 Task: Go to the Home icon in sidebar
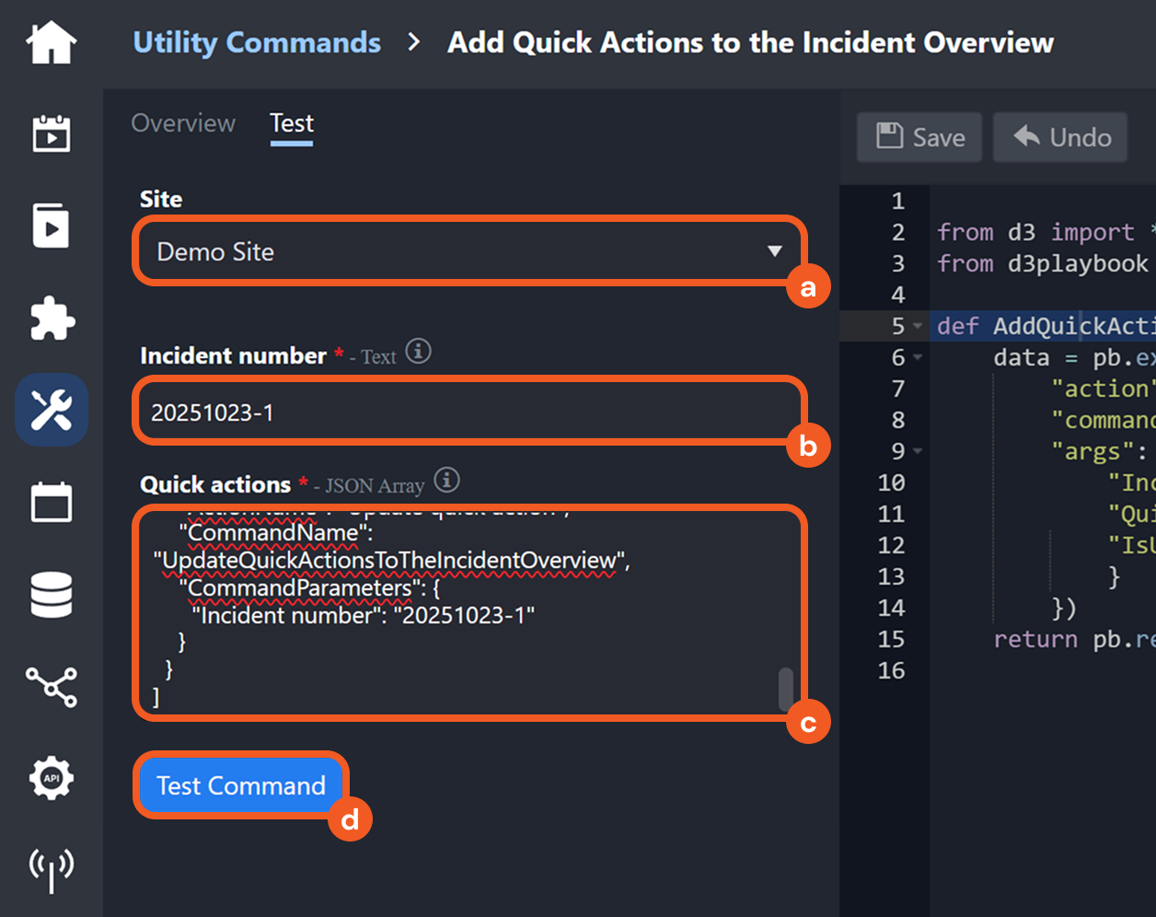tap(52, 43)
